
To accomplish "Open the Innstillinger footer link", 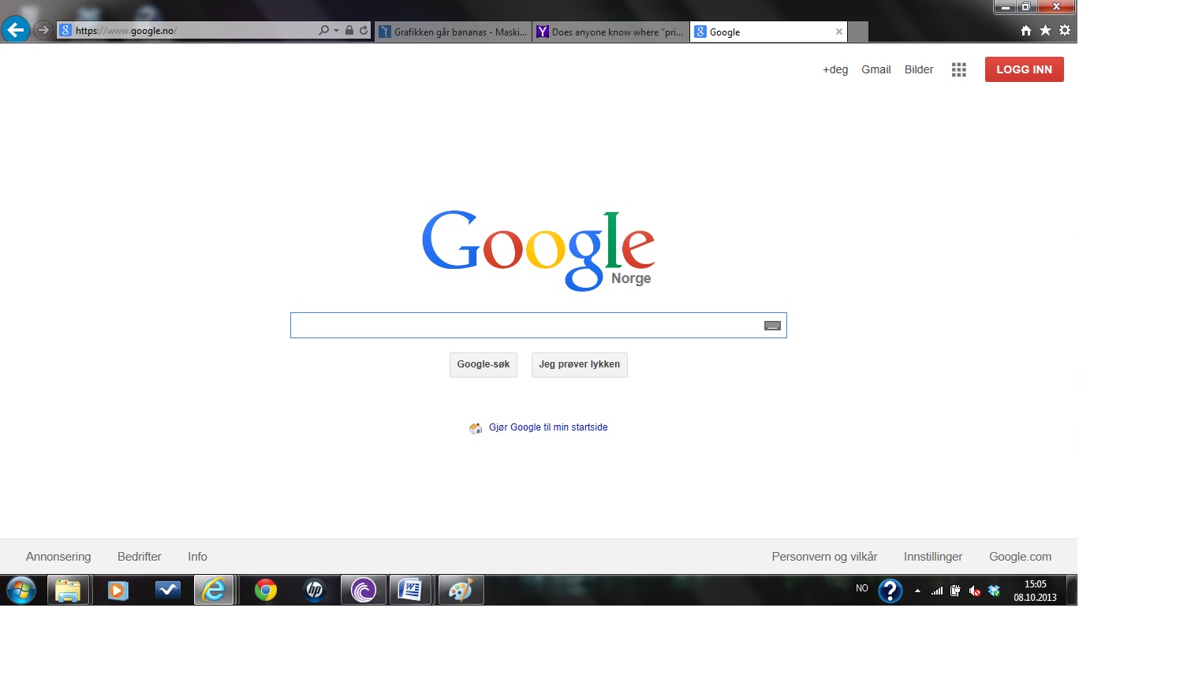I will click(933, 557).
